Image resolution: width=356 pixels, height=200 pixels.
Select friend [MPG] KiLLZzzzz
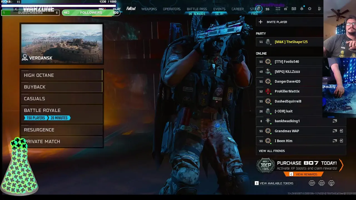[x=290, y=72]
